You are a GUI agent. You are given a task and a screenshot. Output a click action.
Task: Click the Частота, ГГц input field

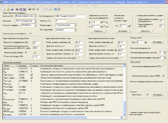[x=61, y=21]
